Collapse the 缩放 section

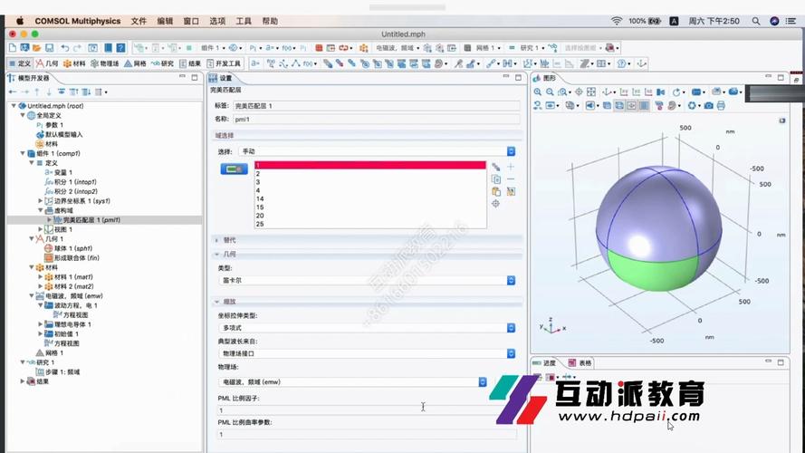[x=217, y=302]
